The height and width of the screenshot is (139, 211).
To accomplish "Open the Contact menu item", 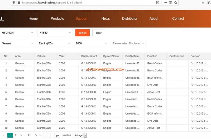I will click(x=178, y=18).
